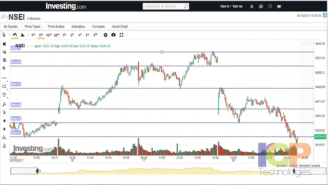This screenshot has width=328, height=185.
Task: Open Time Scales menu
Action: point(56,26)
